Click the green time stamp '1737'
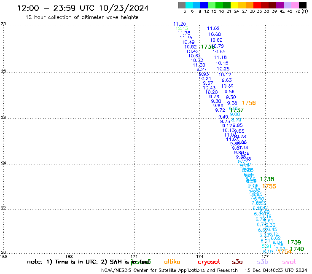Viewport: 312px width, 274px height. [237, 110]
